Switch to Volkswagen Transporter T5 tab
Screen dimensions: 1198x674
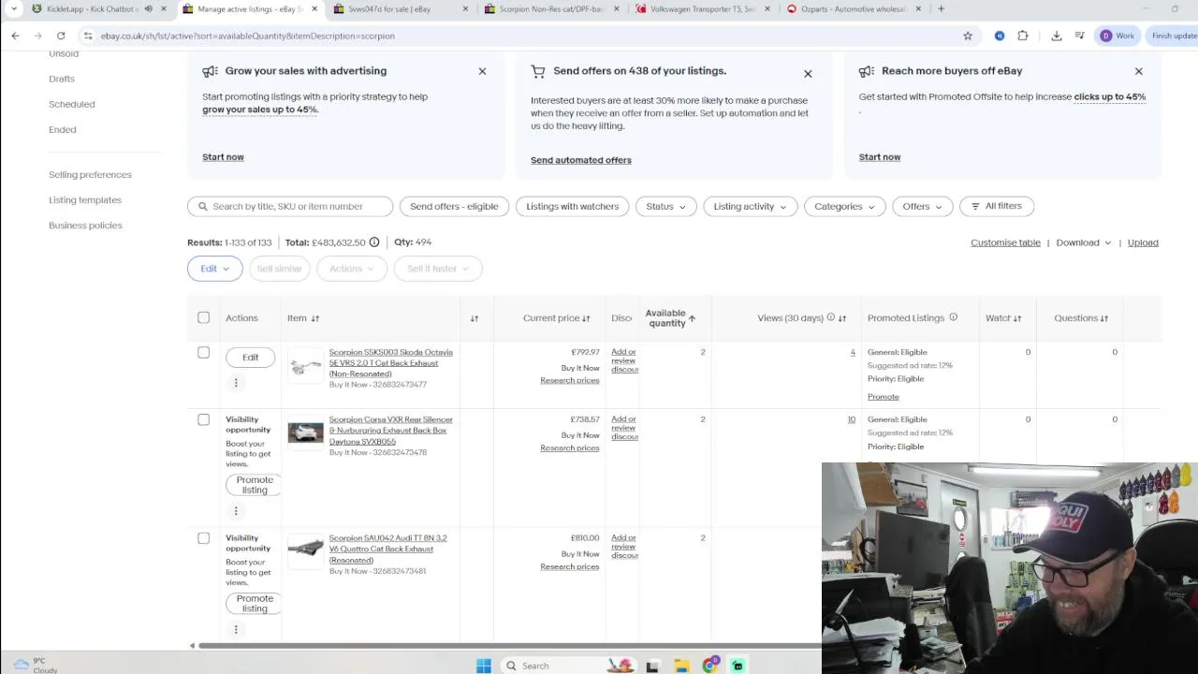[702, 8]
